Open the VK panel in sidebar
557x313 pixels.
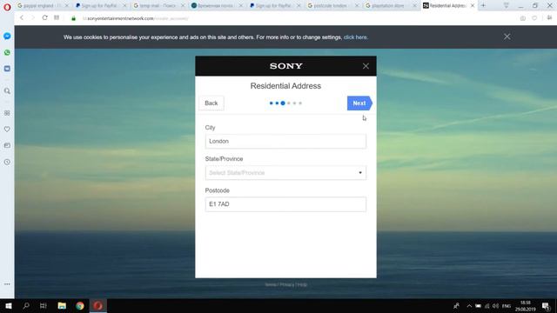click(x=7, y=69)
